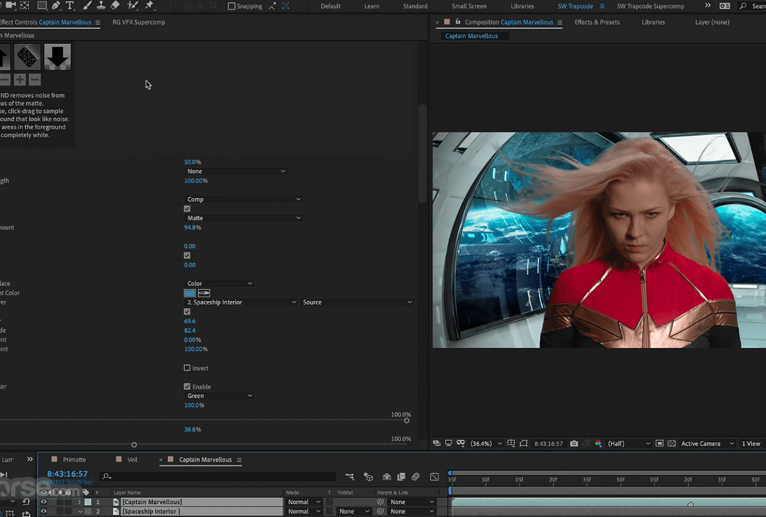Click the 8:43:16:57 timeline timecode
766x517 pixels.
[x=67, y=474]
